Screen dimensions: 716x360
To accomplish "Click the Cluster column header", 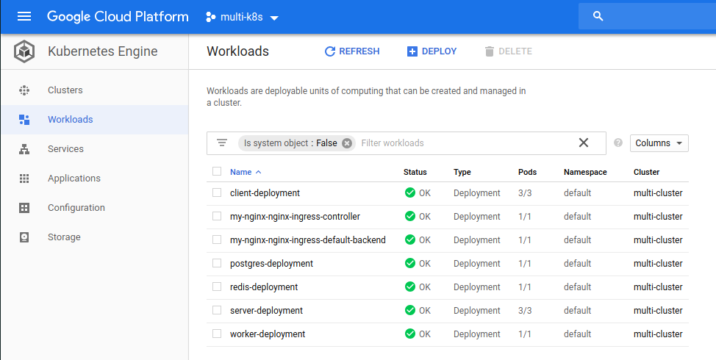I will click(647, 172).
